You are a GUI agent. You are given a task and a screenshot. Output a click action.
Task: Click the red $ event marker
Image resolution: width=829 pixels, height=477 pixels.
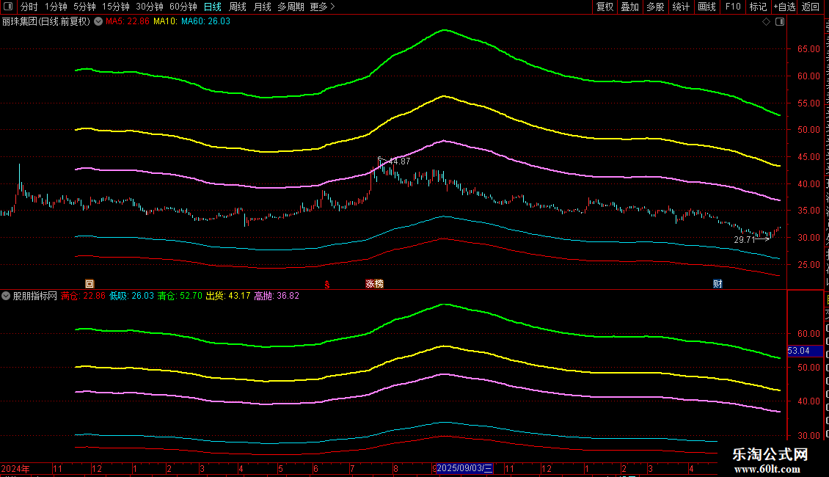click(x=326, y=285)
